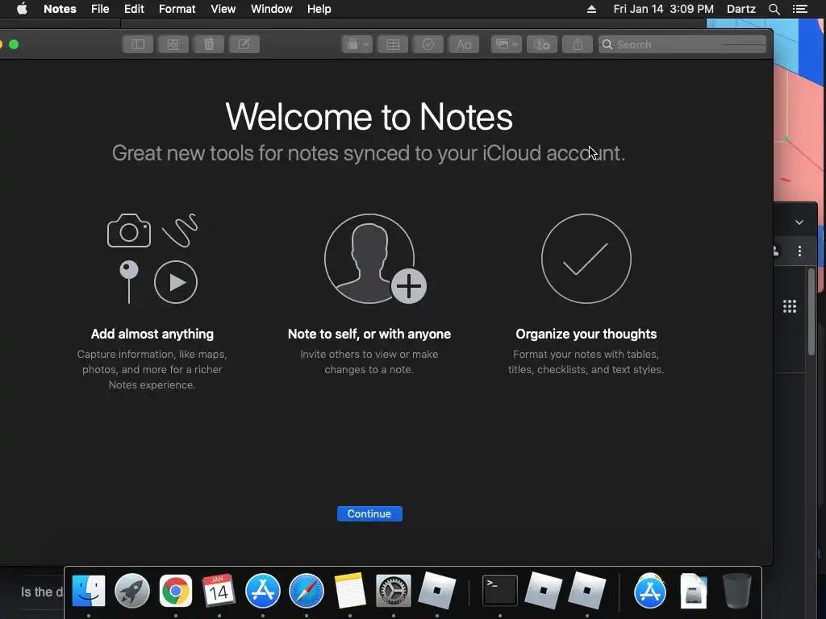The image size is (826, 619).
Task: Click the Dartz user name in menu bar
Action: pyautogui.click(x=741, y=9)
